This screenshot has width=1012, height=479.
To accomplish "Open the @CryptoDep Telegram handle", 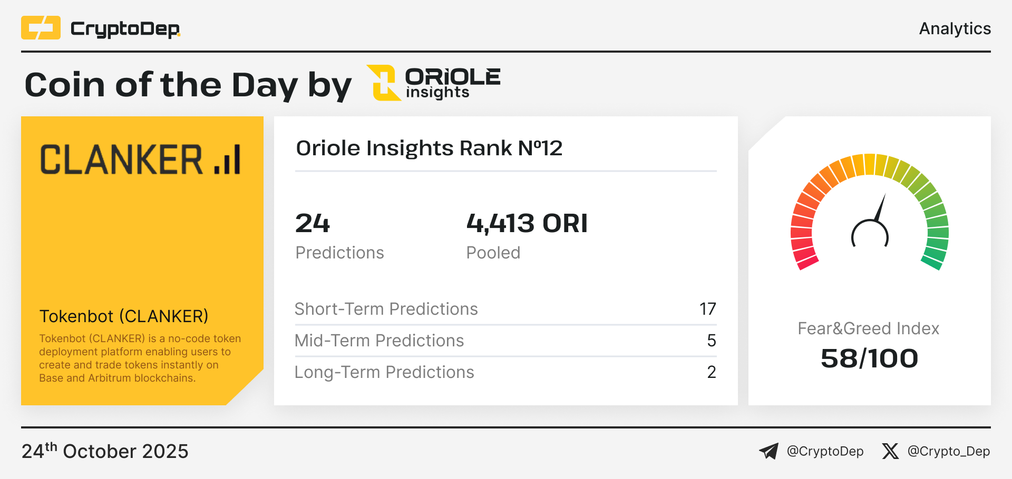I will 825,451.
